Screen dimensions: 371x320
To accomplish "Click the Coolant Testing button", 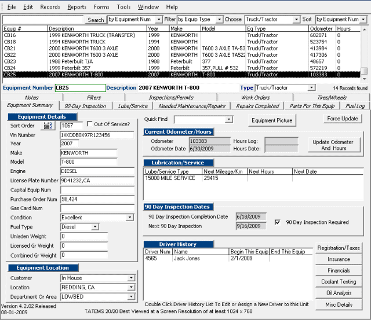I will point(339,281).
